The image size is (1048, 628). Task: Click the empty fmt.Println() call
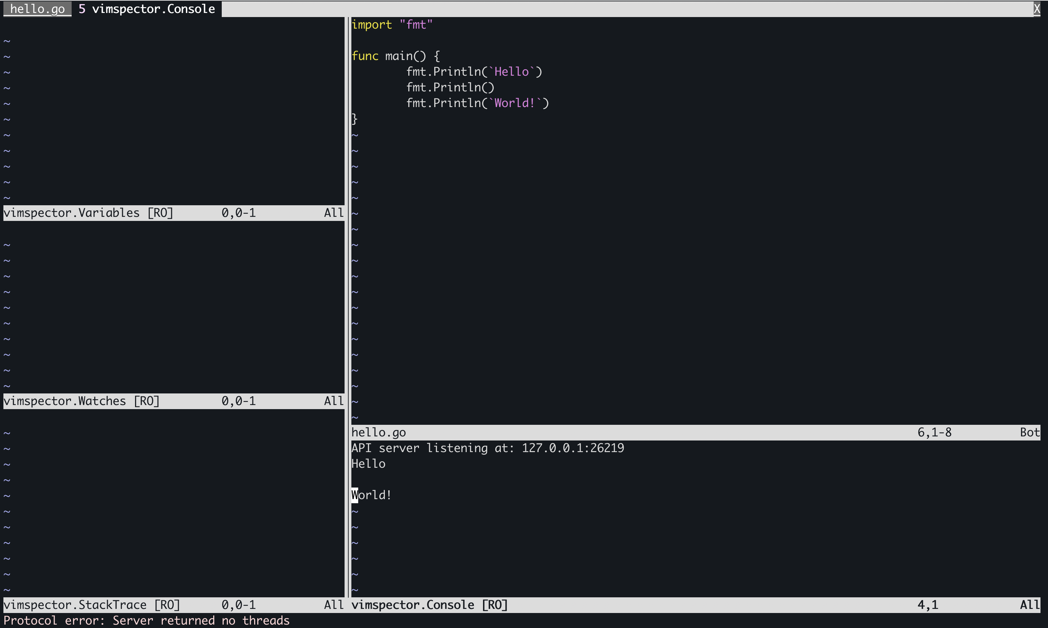coord(450,87)
